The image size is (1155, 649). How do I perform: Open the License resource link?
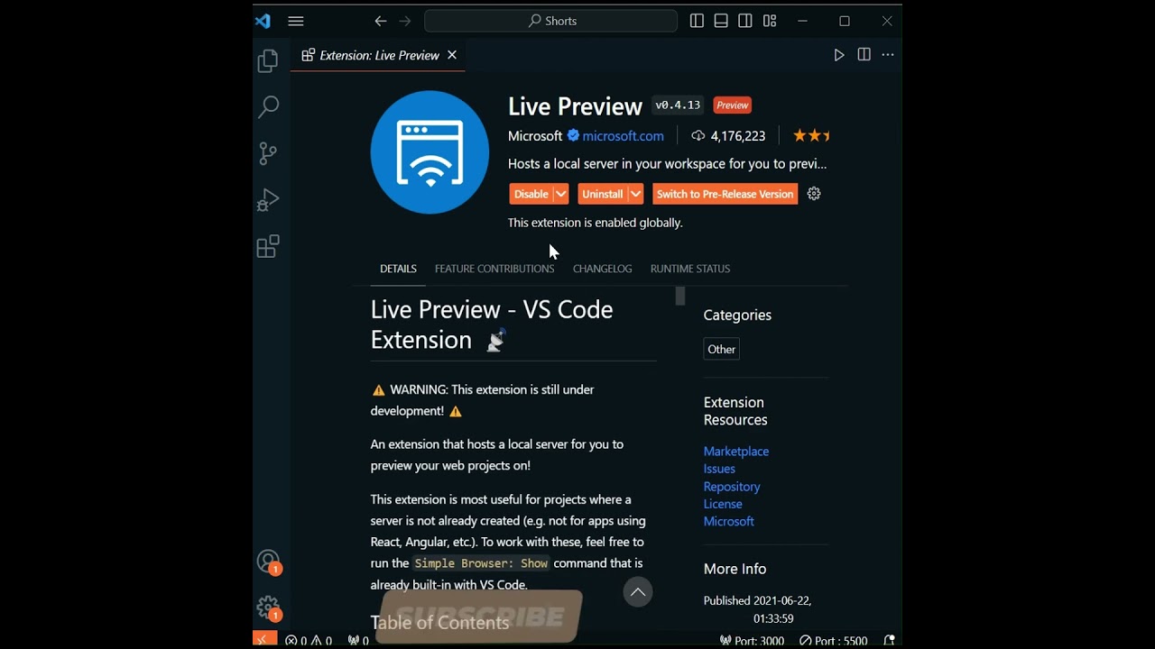click(723, 504)
